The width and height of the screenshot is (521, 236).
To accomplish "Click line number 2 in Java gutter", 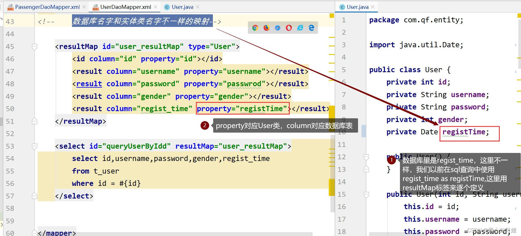I will 343,32.
